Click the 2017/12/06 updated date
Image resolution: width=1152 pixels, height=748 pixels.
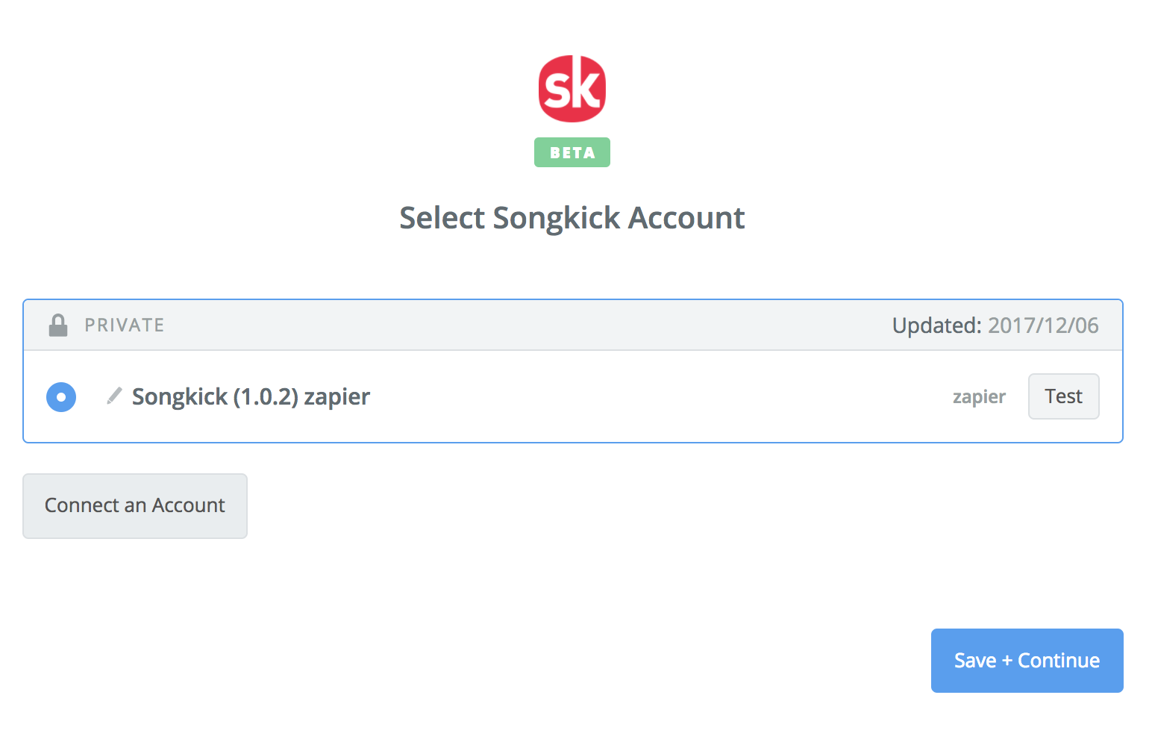coord(1043,325)
